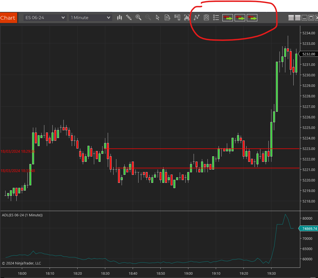This screenshot has height=278, width=318.
Task: Click the 5226.00 price axis label
Action: point(309,117)
